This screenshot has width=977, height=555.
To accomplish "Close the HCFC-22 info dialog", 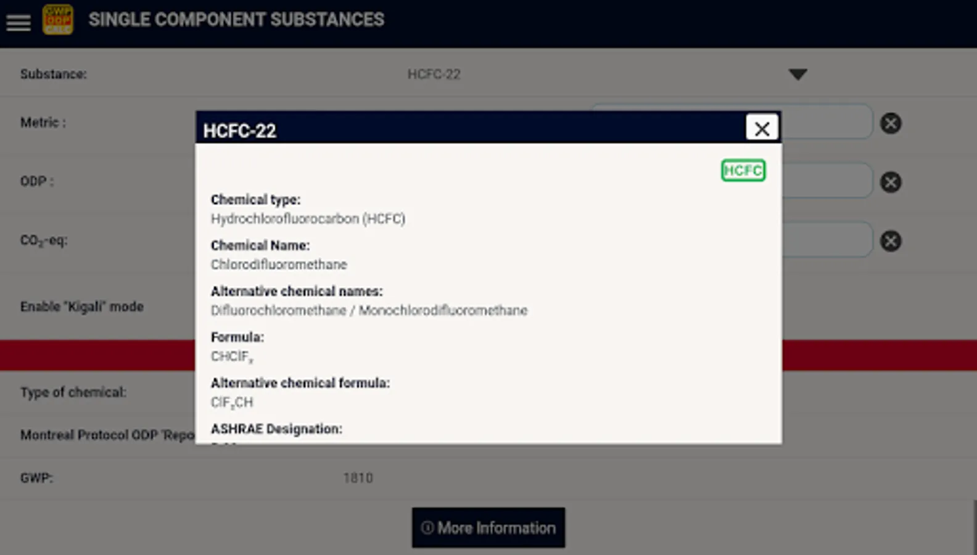I will (x=762, y=128).
